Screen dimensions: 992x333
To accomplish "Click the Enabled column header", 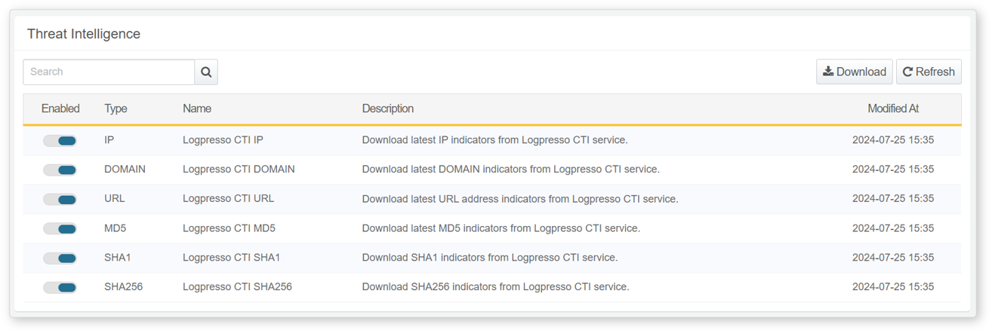I will pos(60,108).
